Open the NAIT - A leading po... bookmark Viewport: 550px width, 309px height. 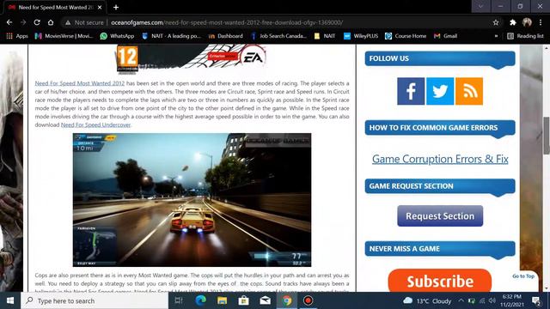(x=171, y=36)
